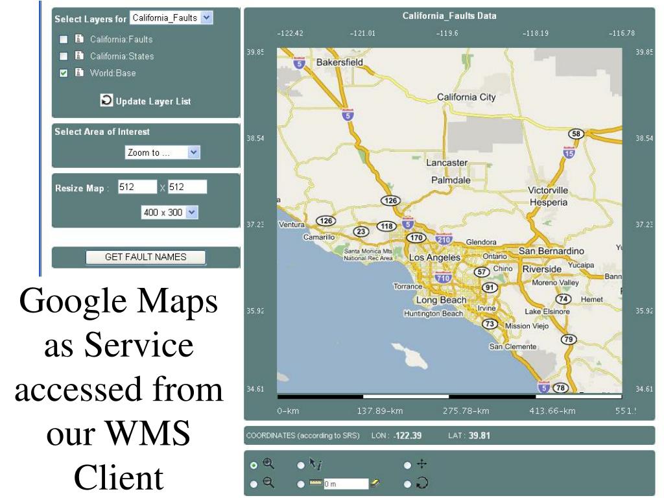Click the Update Layer List link
The image size is (664, 498).
tap(153, 101)
